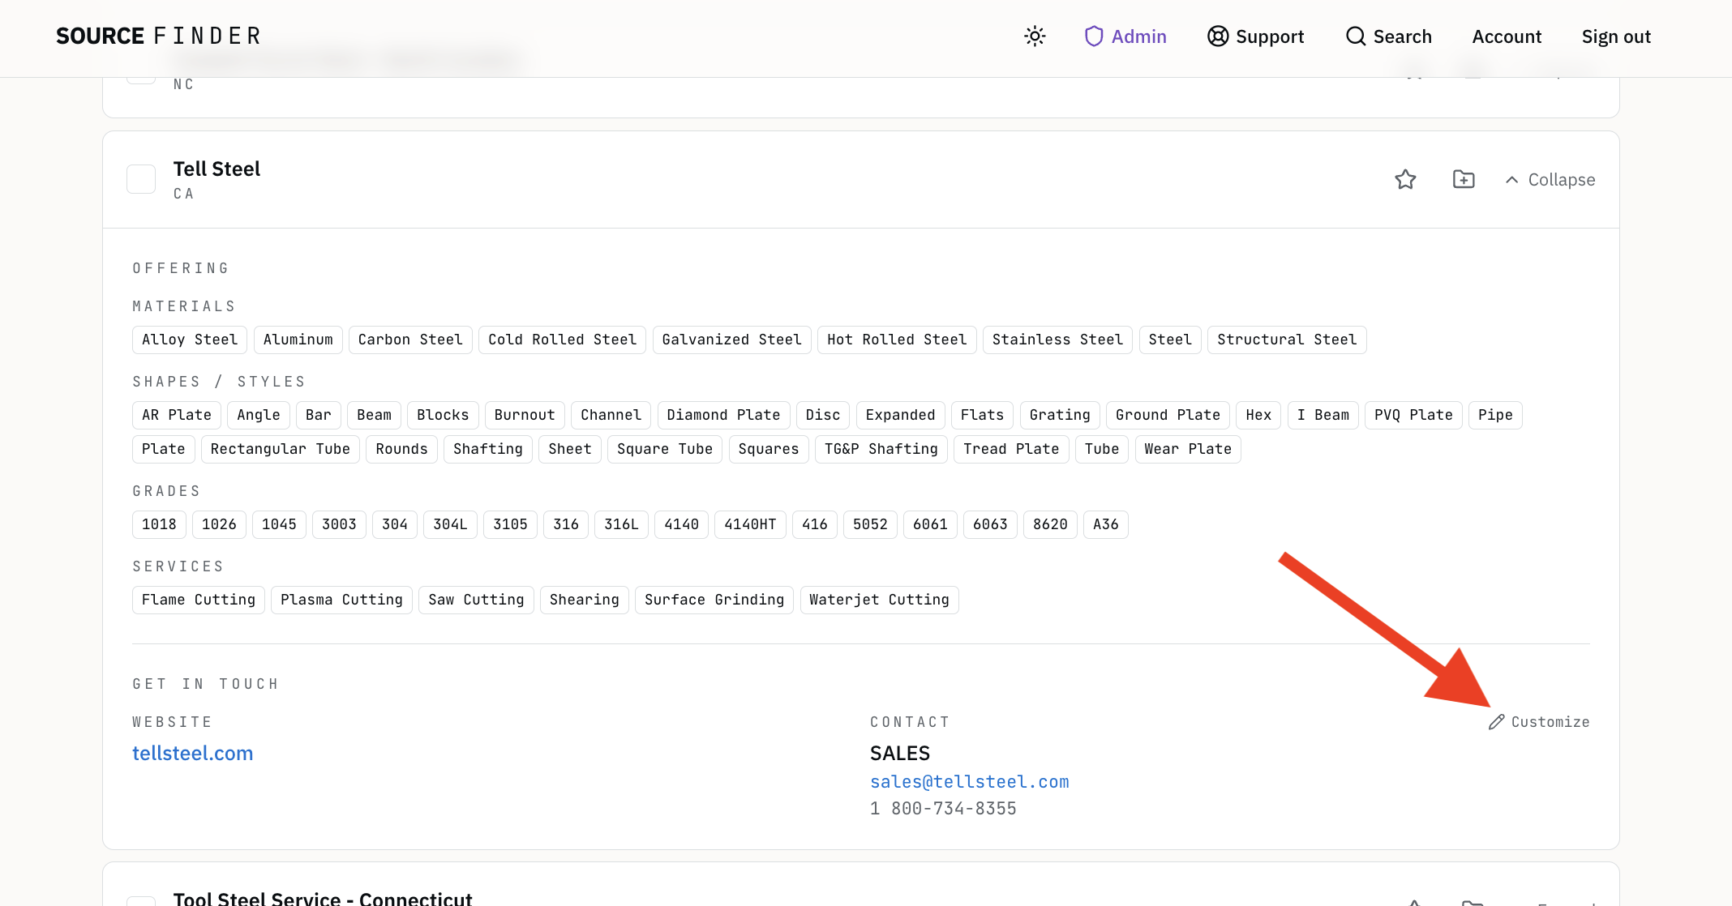Image resolution: width=1732 pixels, height=906 pixels.
Task: Click the A36 grade tag
Action: point(1106,524)
